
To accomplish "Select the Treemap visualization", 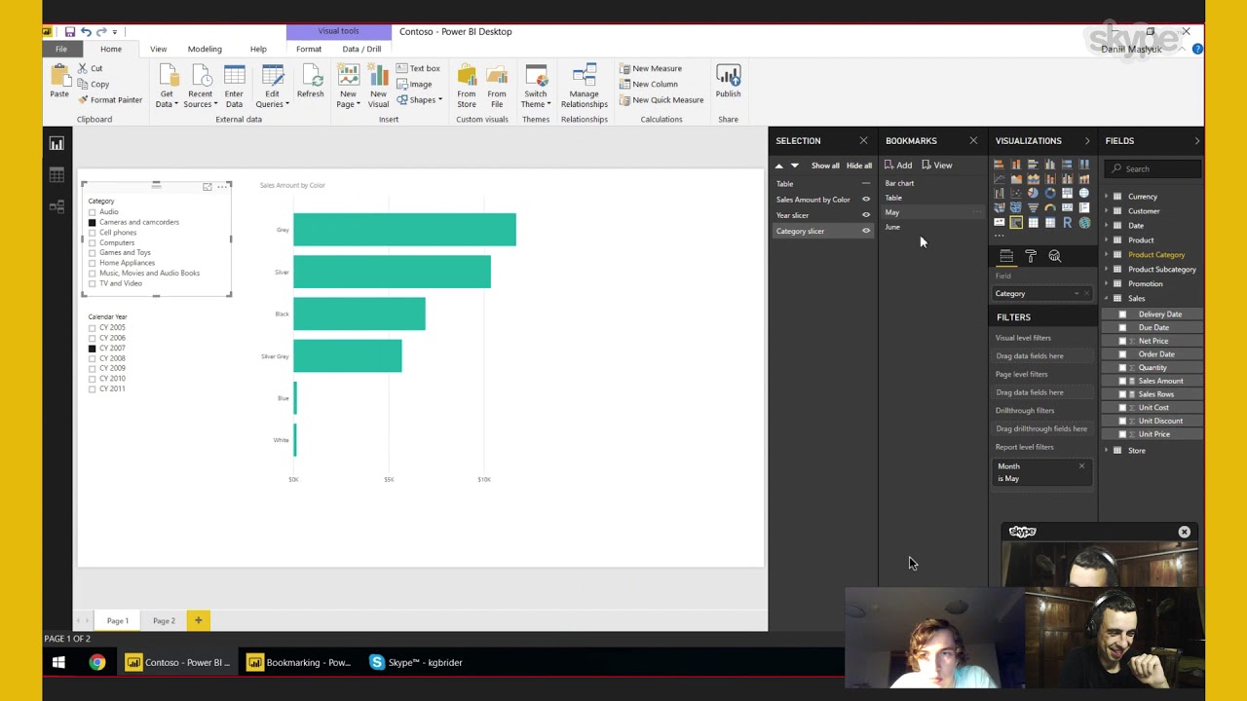I will 1068,193.
